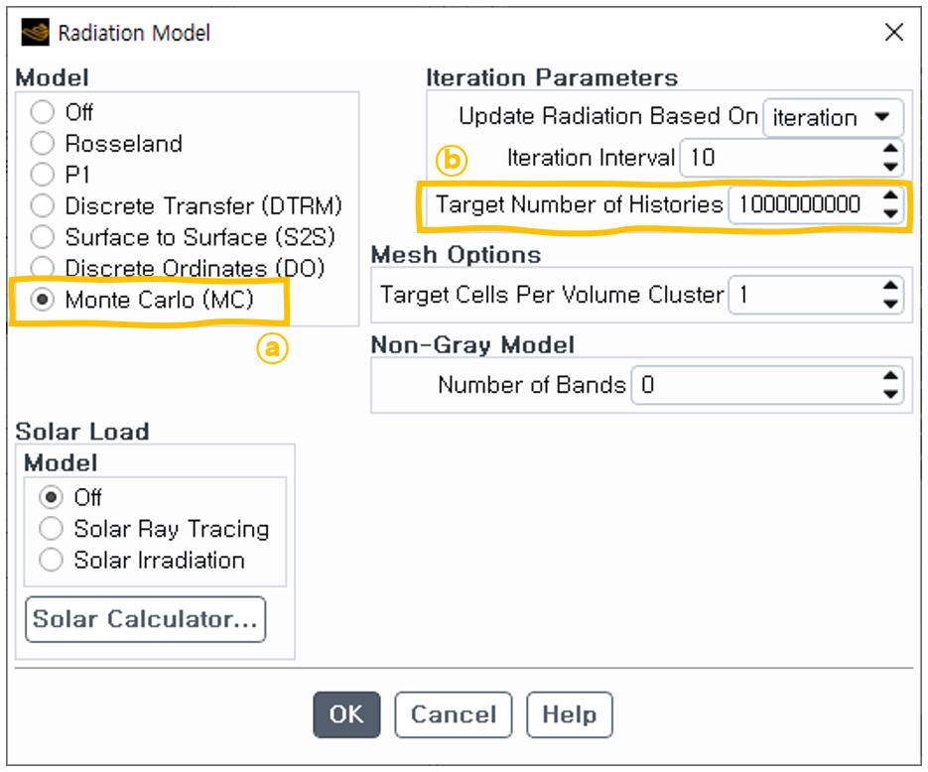The image size is (928, 772).
Task: Close the Radiation Model dialog
Action: pyautogui.click(x=893, y=33)
